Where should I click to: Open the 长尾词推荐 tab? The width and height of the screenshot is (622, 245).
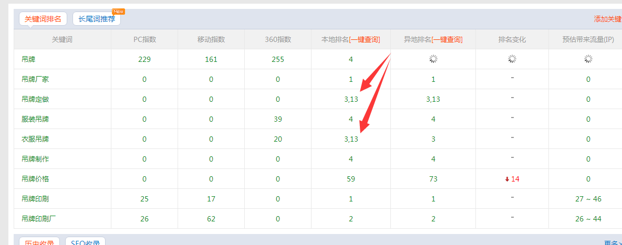(97, 19)
